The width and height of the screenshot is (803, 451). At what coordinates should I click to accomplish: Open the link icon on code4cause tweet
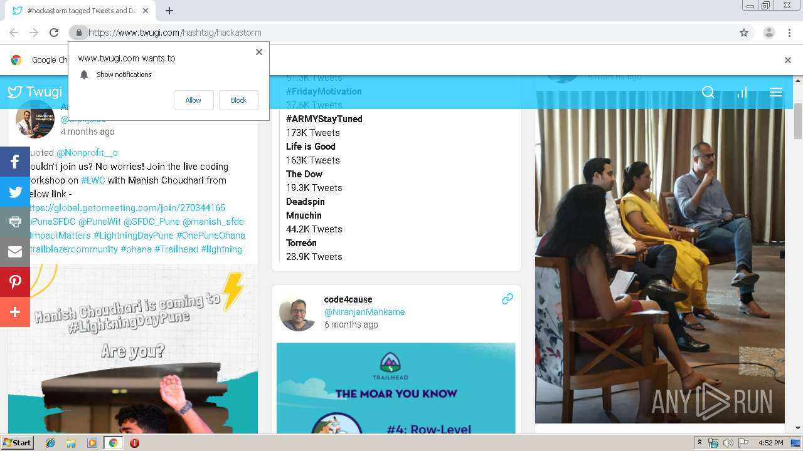pos(508,299)
